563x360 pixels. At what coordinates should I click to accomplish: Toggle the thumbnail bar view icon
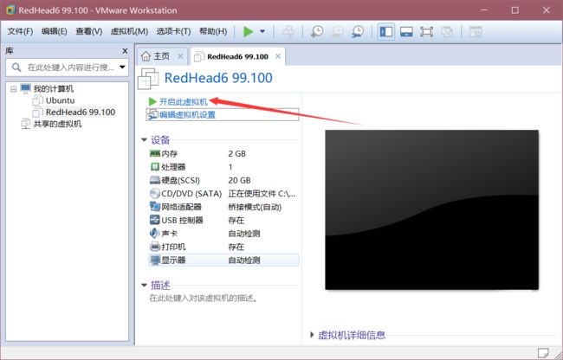point(406,31)
